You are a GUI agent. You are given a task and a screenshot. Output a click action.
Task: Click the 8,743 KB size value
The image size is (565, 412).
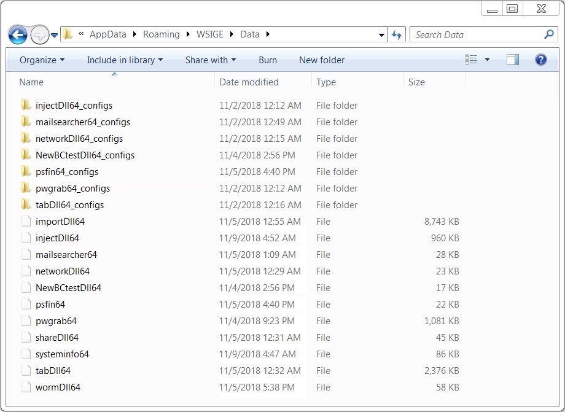pyautogui.click(x=442, y=222)
